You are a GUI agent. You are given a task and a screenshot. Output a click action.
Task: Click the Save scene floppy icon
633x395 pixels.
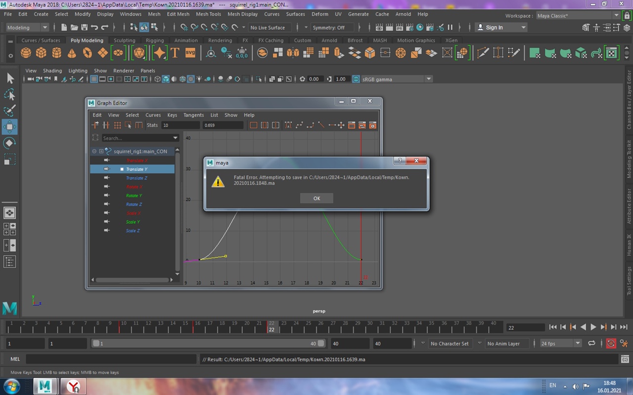click(x=84, y=28)
